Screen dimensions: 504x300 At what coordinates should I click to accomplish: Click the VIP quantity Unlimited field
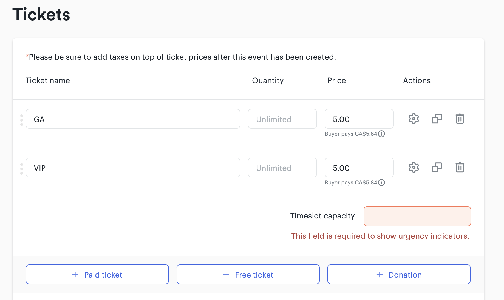(x=282, y=168)
